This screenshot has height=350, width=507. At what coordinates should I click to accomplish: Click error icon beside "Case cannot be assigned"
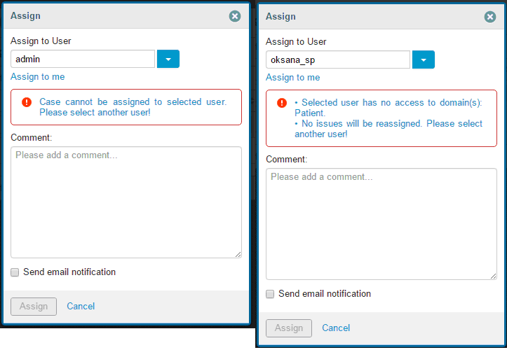point(27,102)
